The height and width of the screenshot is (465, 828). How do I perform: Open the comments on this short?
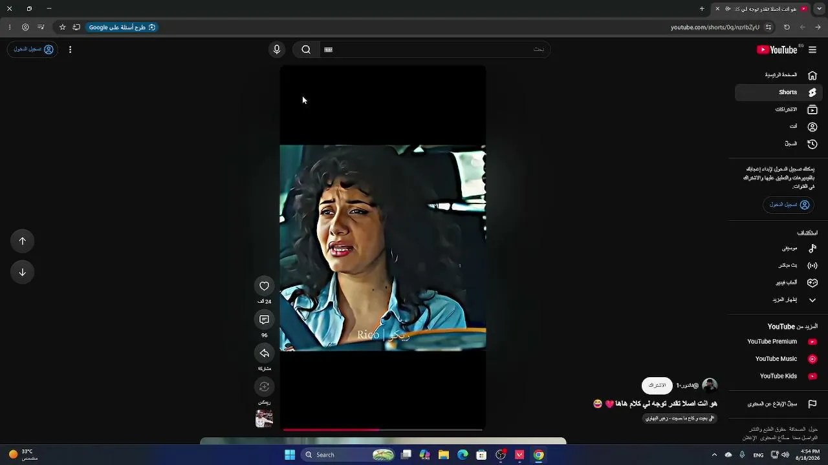point(264,320)
